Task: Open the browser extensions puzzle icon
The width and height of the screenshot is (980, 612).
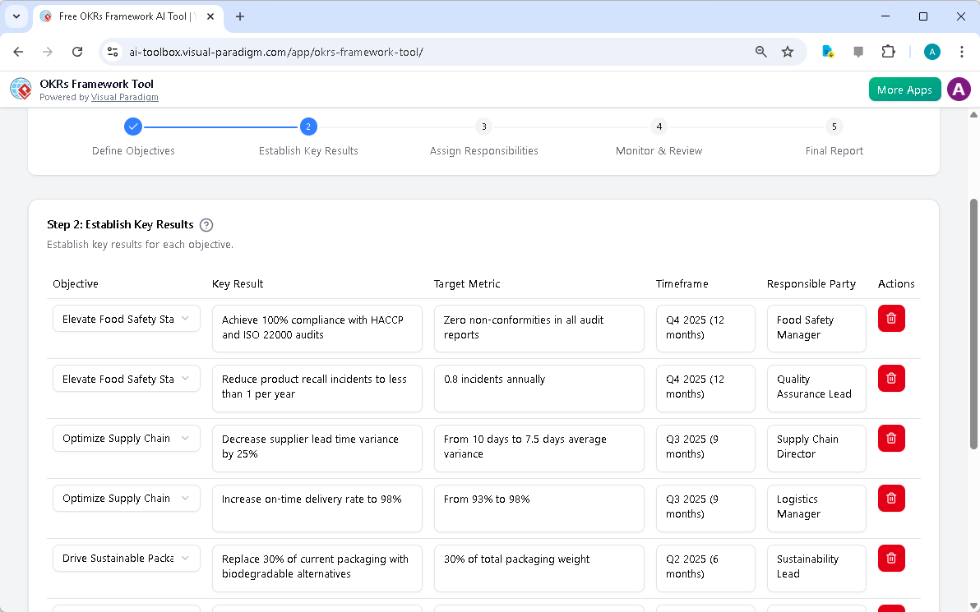Action: tap(888, 51)
